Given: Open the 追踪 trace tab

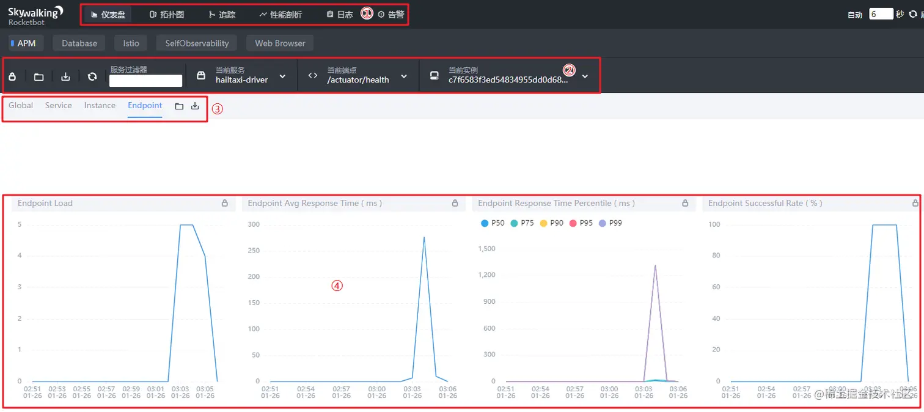Looking at the screenshot, I should tap(222, 15).
